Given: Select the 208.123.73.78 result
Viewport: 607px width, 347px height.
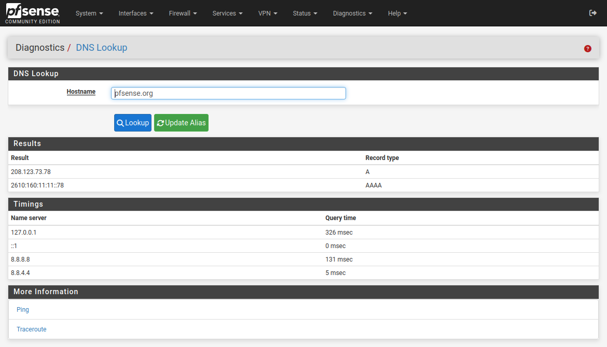Looking at the screenshot, I should [x=31, y=171].
